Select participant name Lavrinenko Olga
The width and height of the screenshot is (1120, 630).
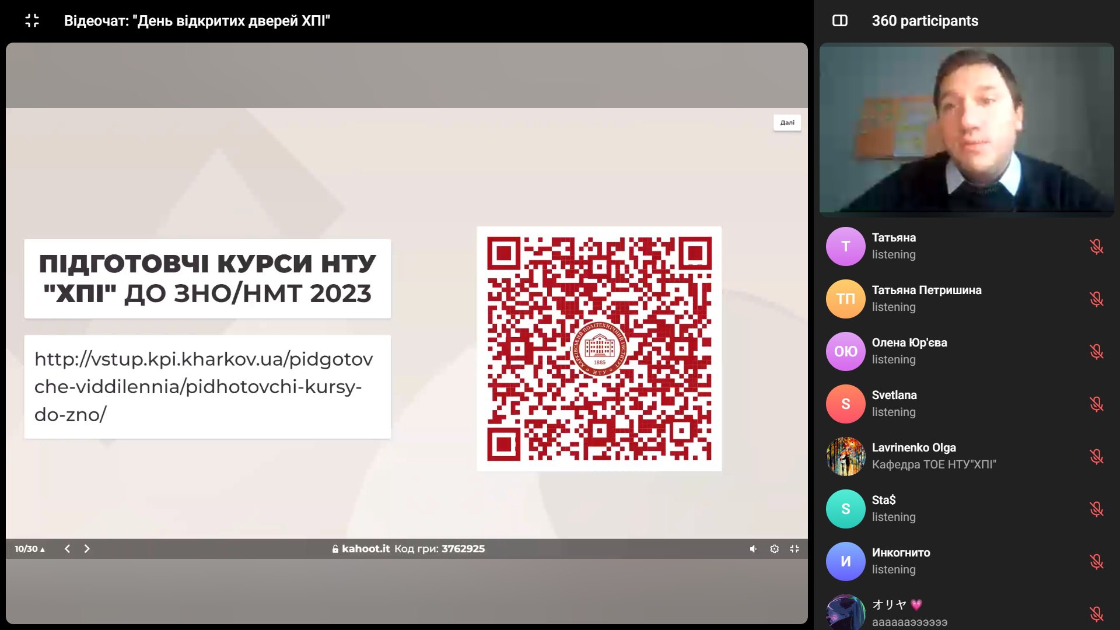(914, 448)
